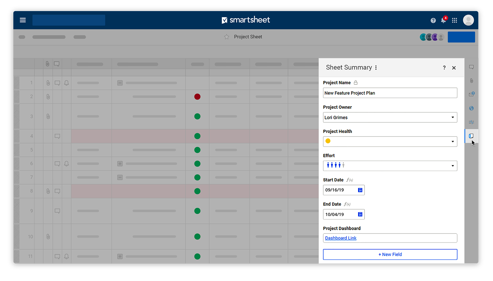
Task: Collapse the child rows of row 7
Action: point(120,177)
